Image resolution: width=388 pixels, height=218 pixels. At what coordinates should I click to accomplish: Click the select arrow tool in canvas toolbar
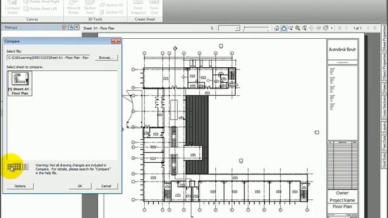[212, 28]
